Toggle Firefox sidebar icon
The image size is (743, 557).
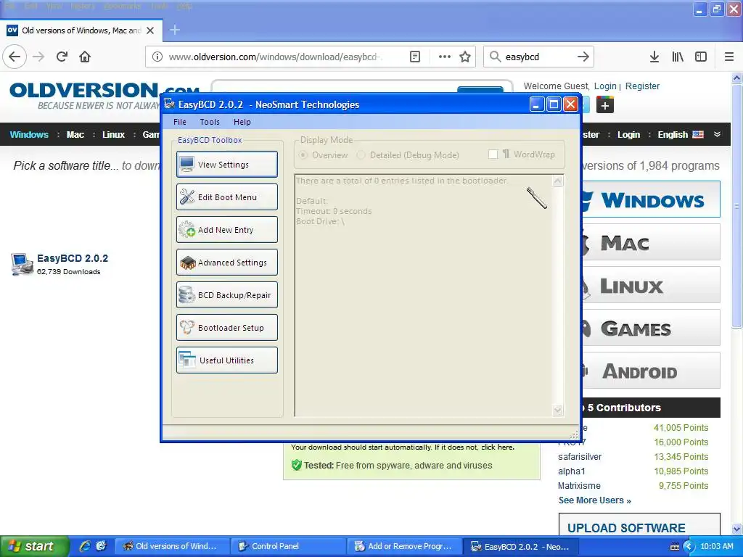point(701,57)
